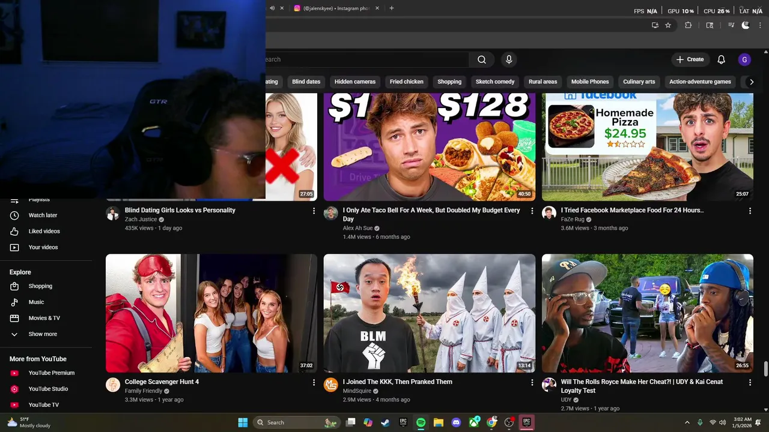This screenshot has width=769, height=432.
Task: Select the Culinary arts category chip
Action: (x=639, y=82)
